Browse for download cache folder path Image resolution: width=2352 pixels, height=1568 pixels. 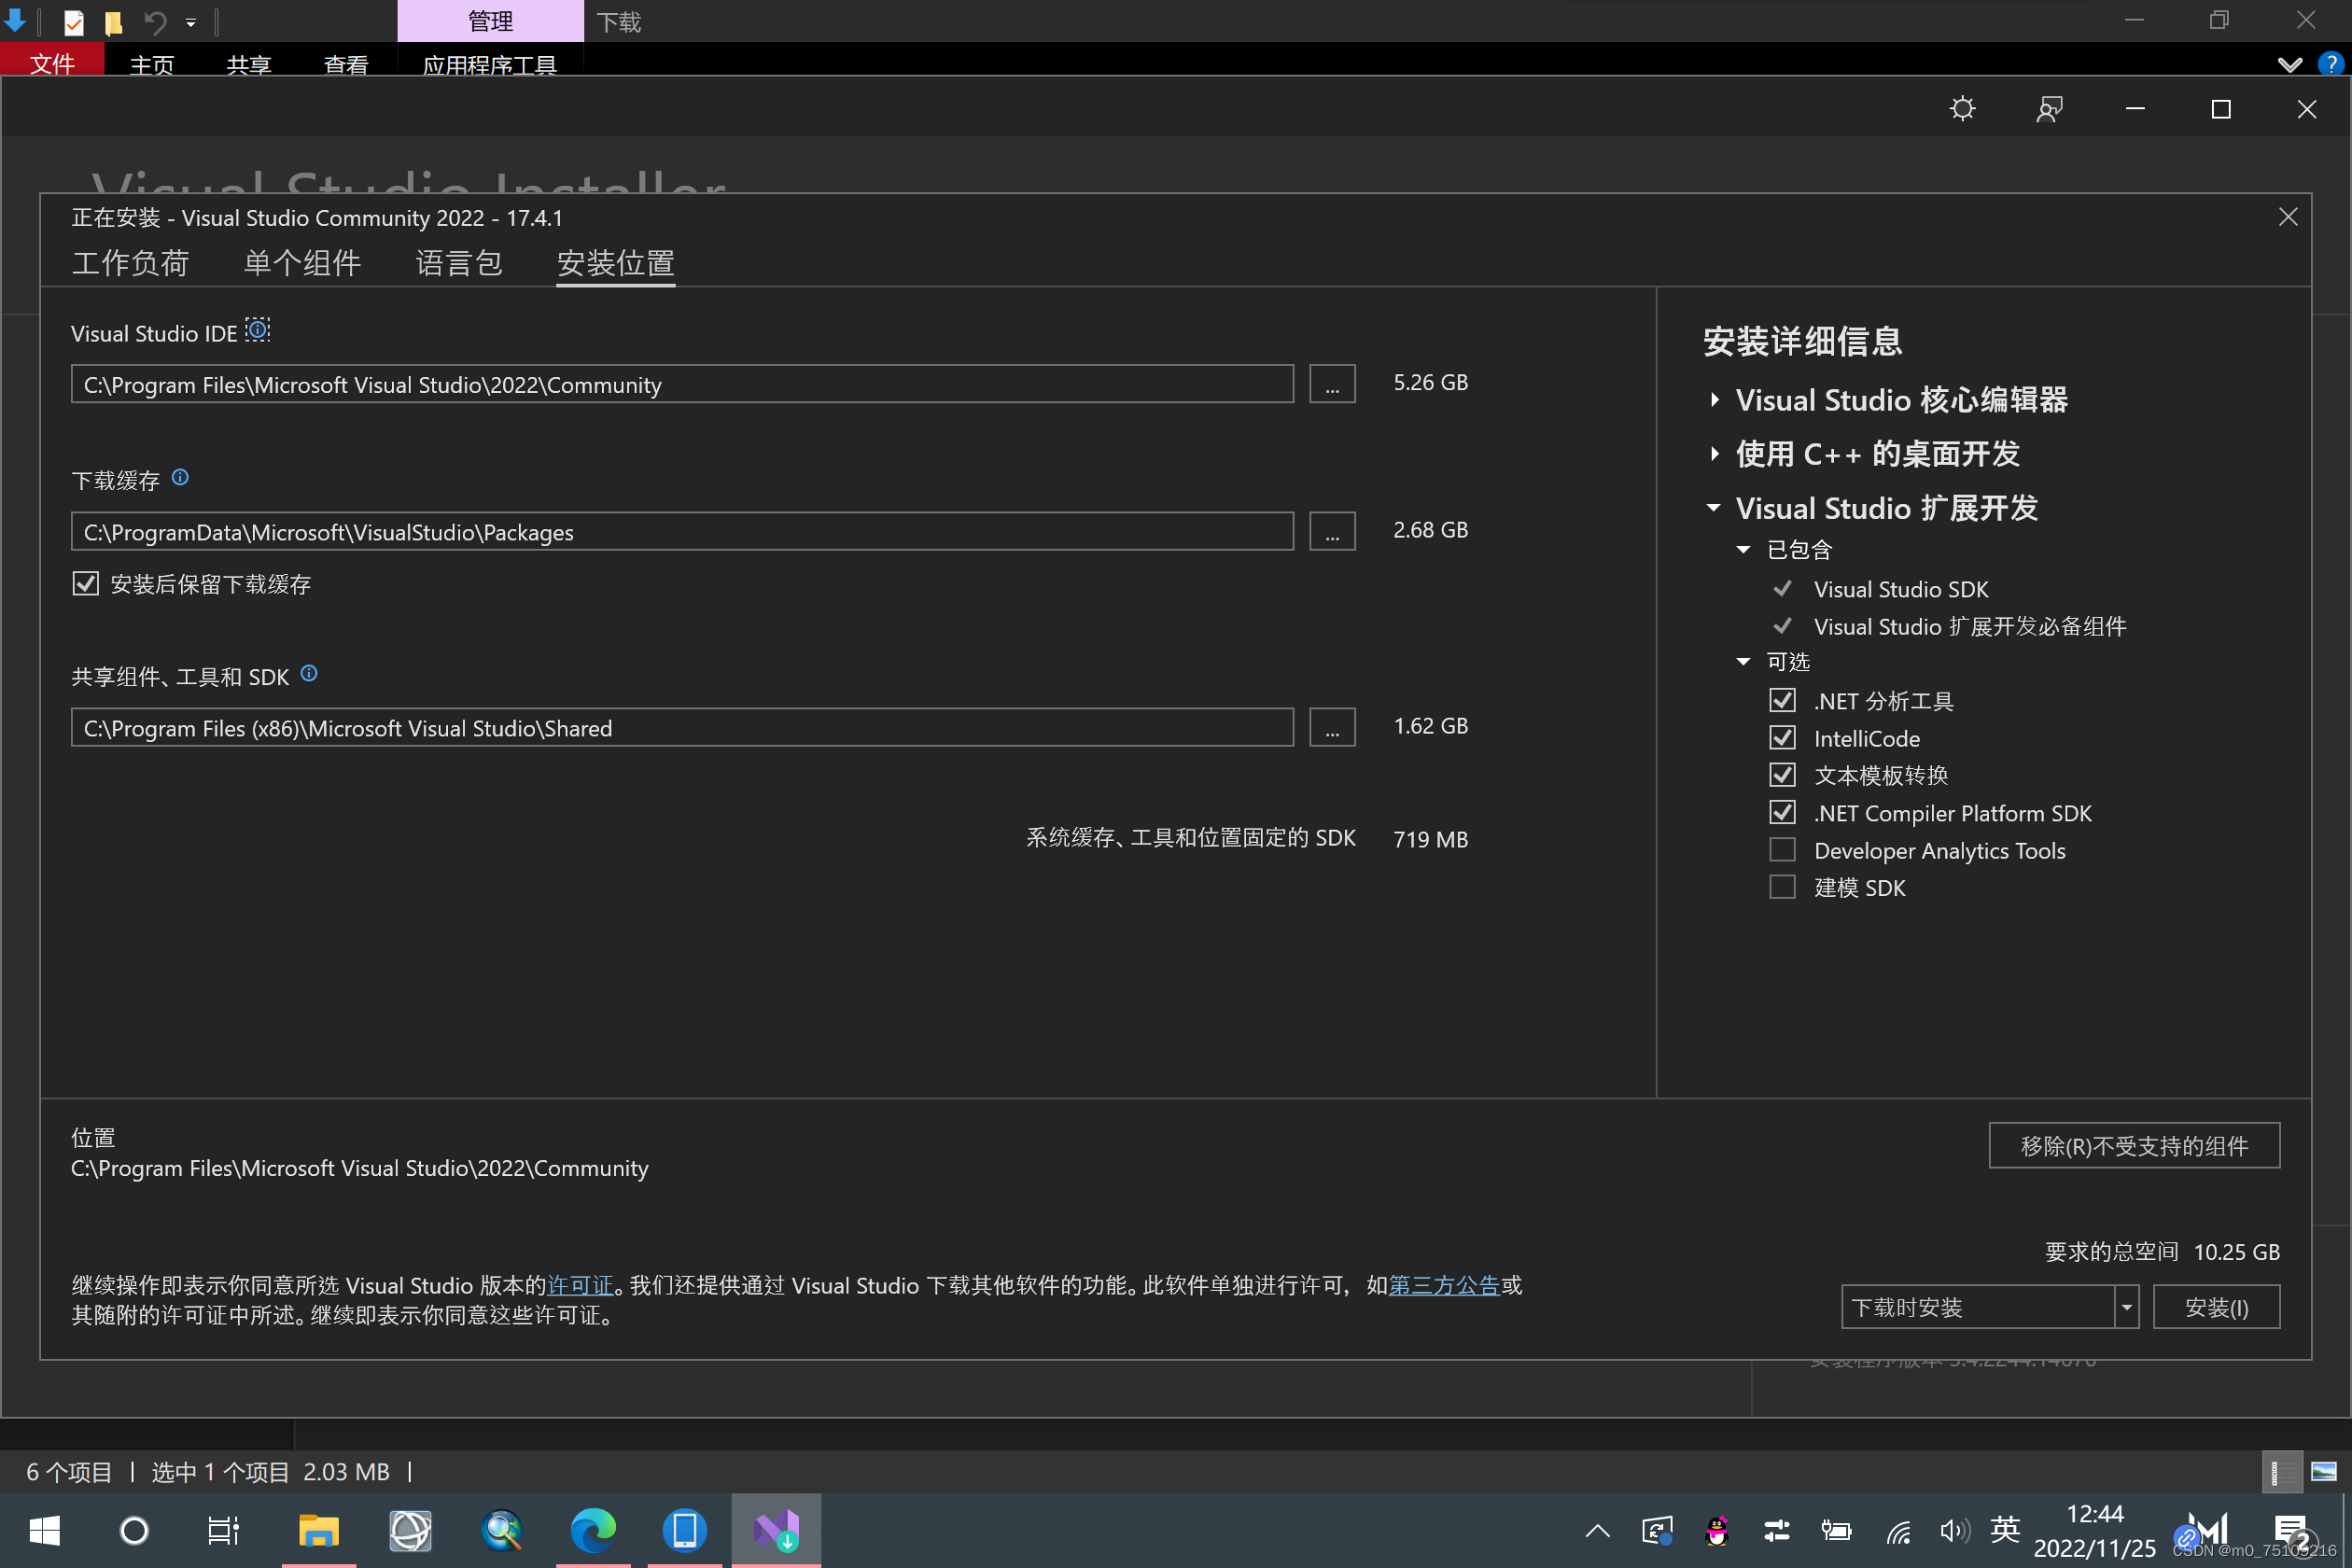pyautogui.click(x=1332, y=531)
